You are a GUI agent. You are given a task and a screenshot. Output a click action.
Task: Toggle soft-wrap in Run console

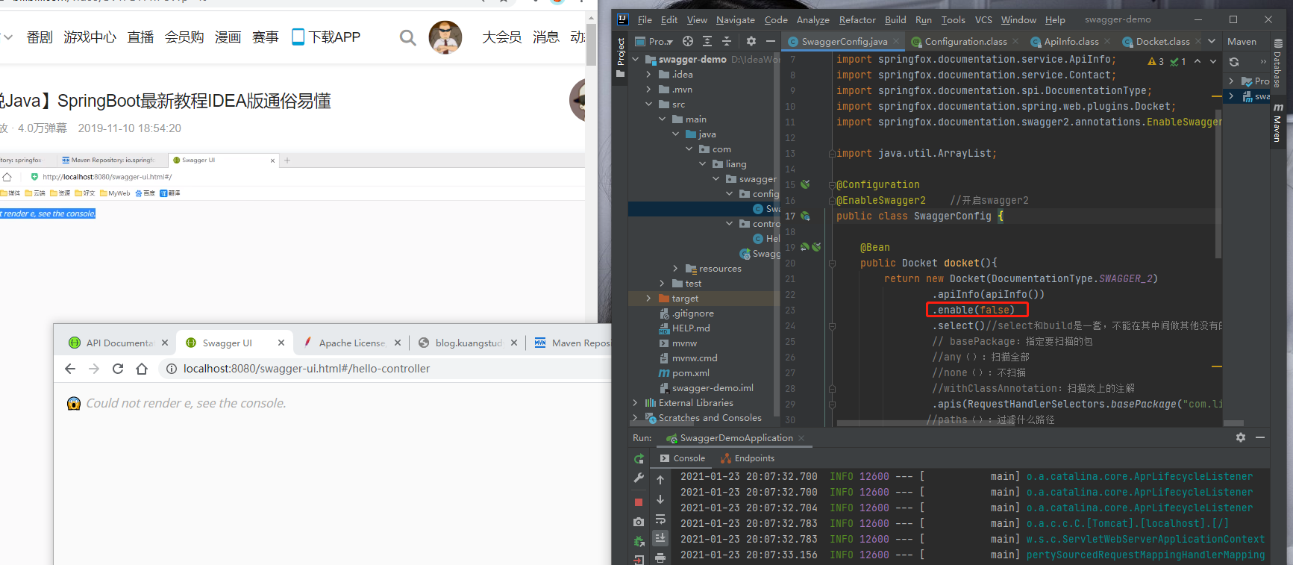pyautogui.click(x=660, y=519)
